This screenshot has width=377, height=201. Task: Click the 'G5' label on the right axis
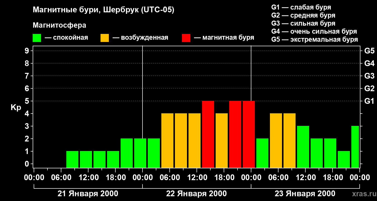[369, 51]
